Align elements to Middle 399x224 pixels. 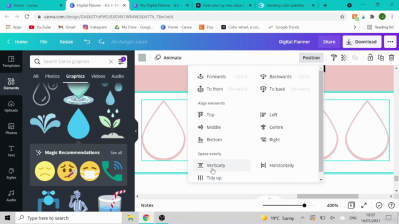pos(222,127)
